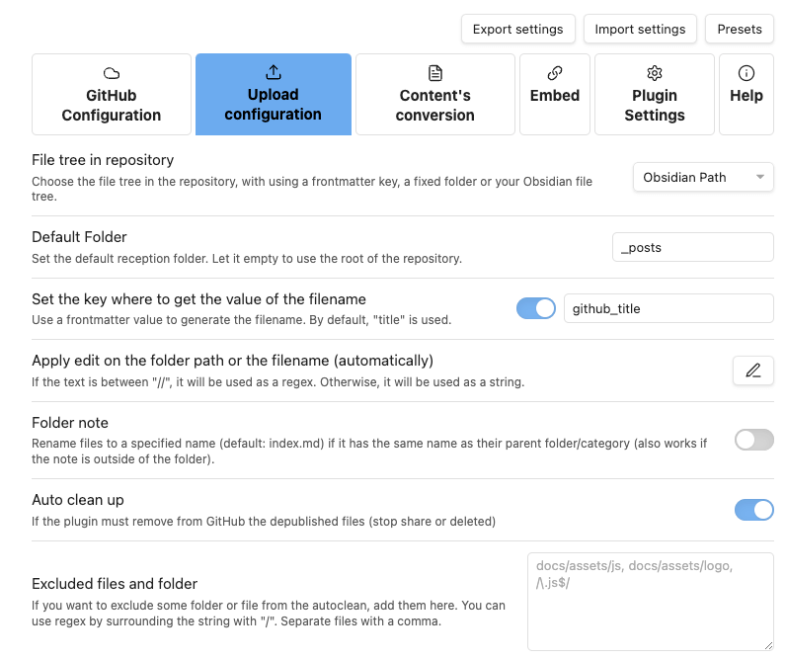786x660 pixels.
Task: Click the Excluded files and folder textarea
Action: point(651,602)
